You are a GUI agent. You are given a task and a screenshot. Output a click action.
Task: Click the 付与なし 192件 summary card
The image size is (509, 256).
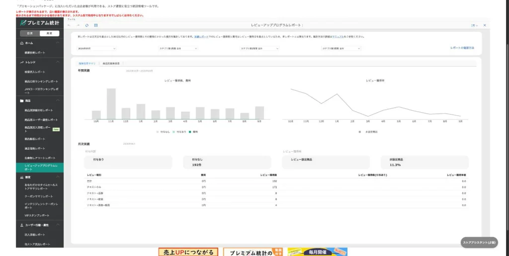[x=227, y=162]
